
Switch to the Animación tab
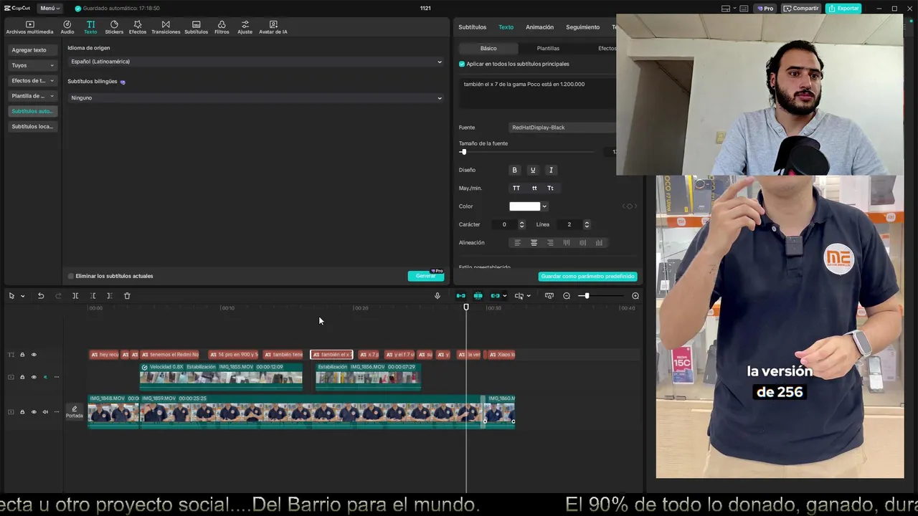click(539, 27)
